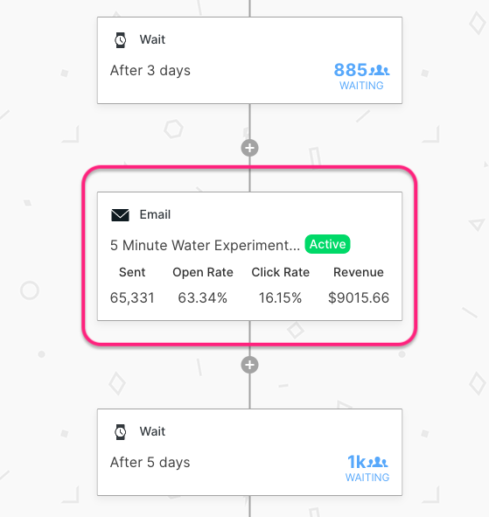Click the Email step heading label
489x517 pixels.
[155, 214]
